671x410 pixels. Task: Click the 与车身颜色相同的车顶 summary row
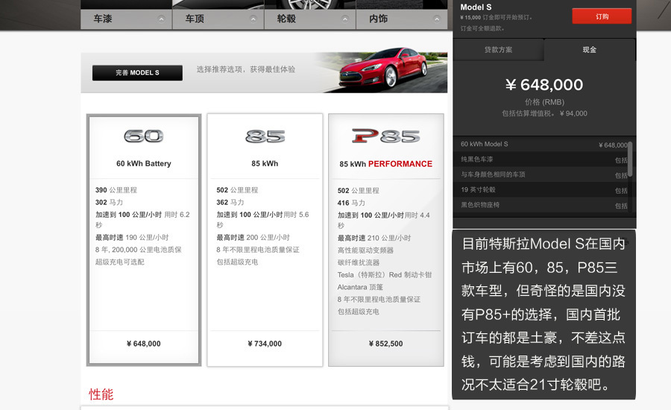pos(542,174)
